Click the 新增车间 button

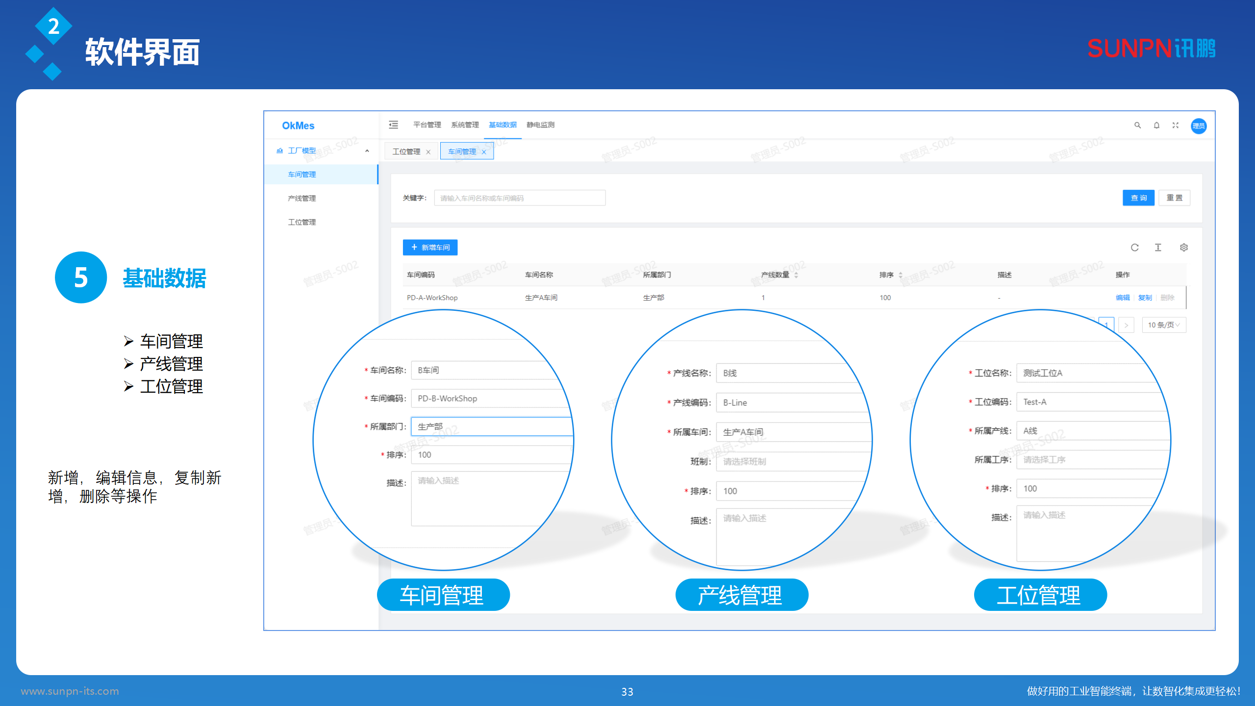pos(430,248)
